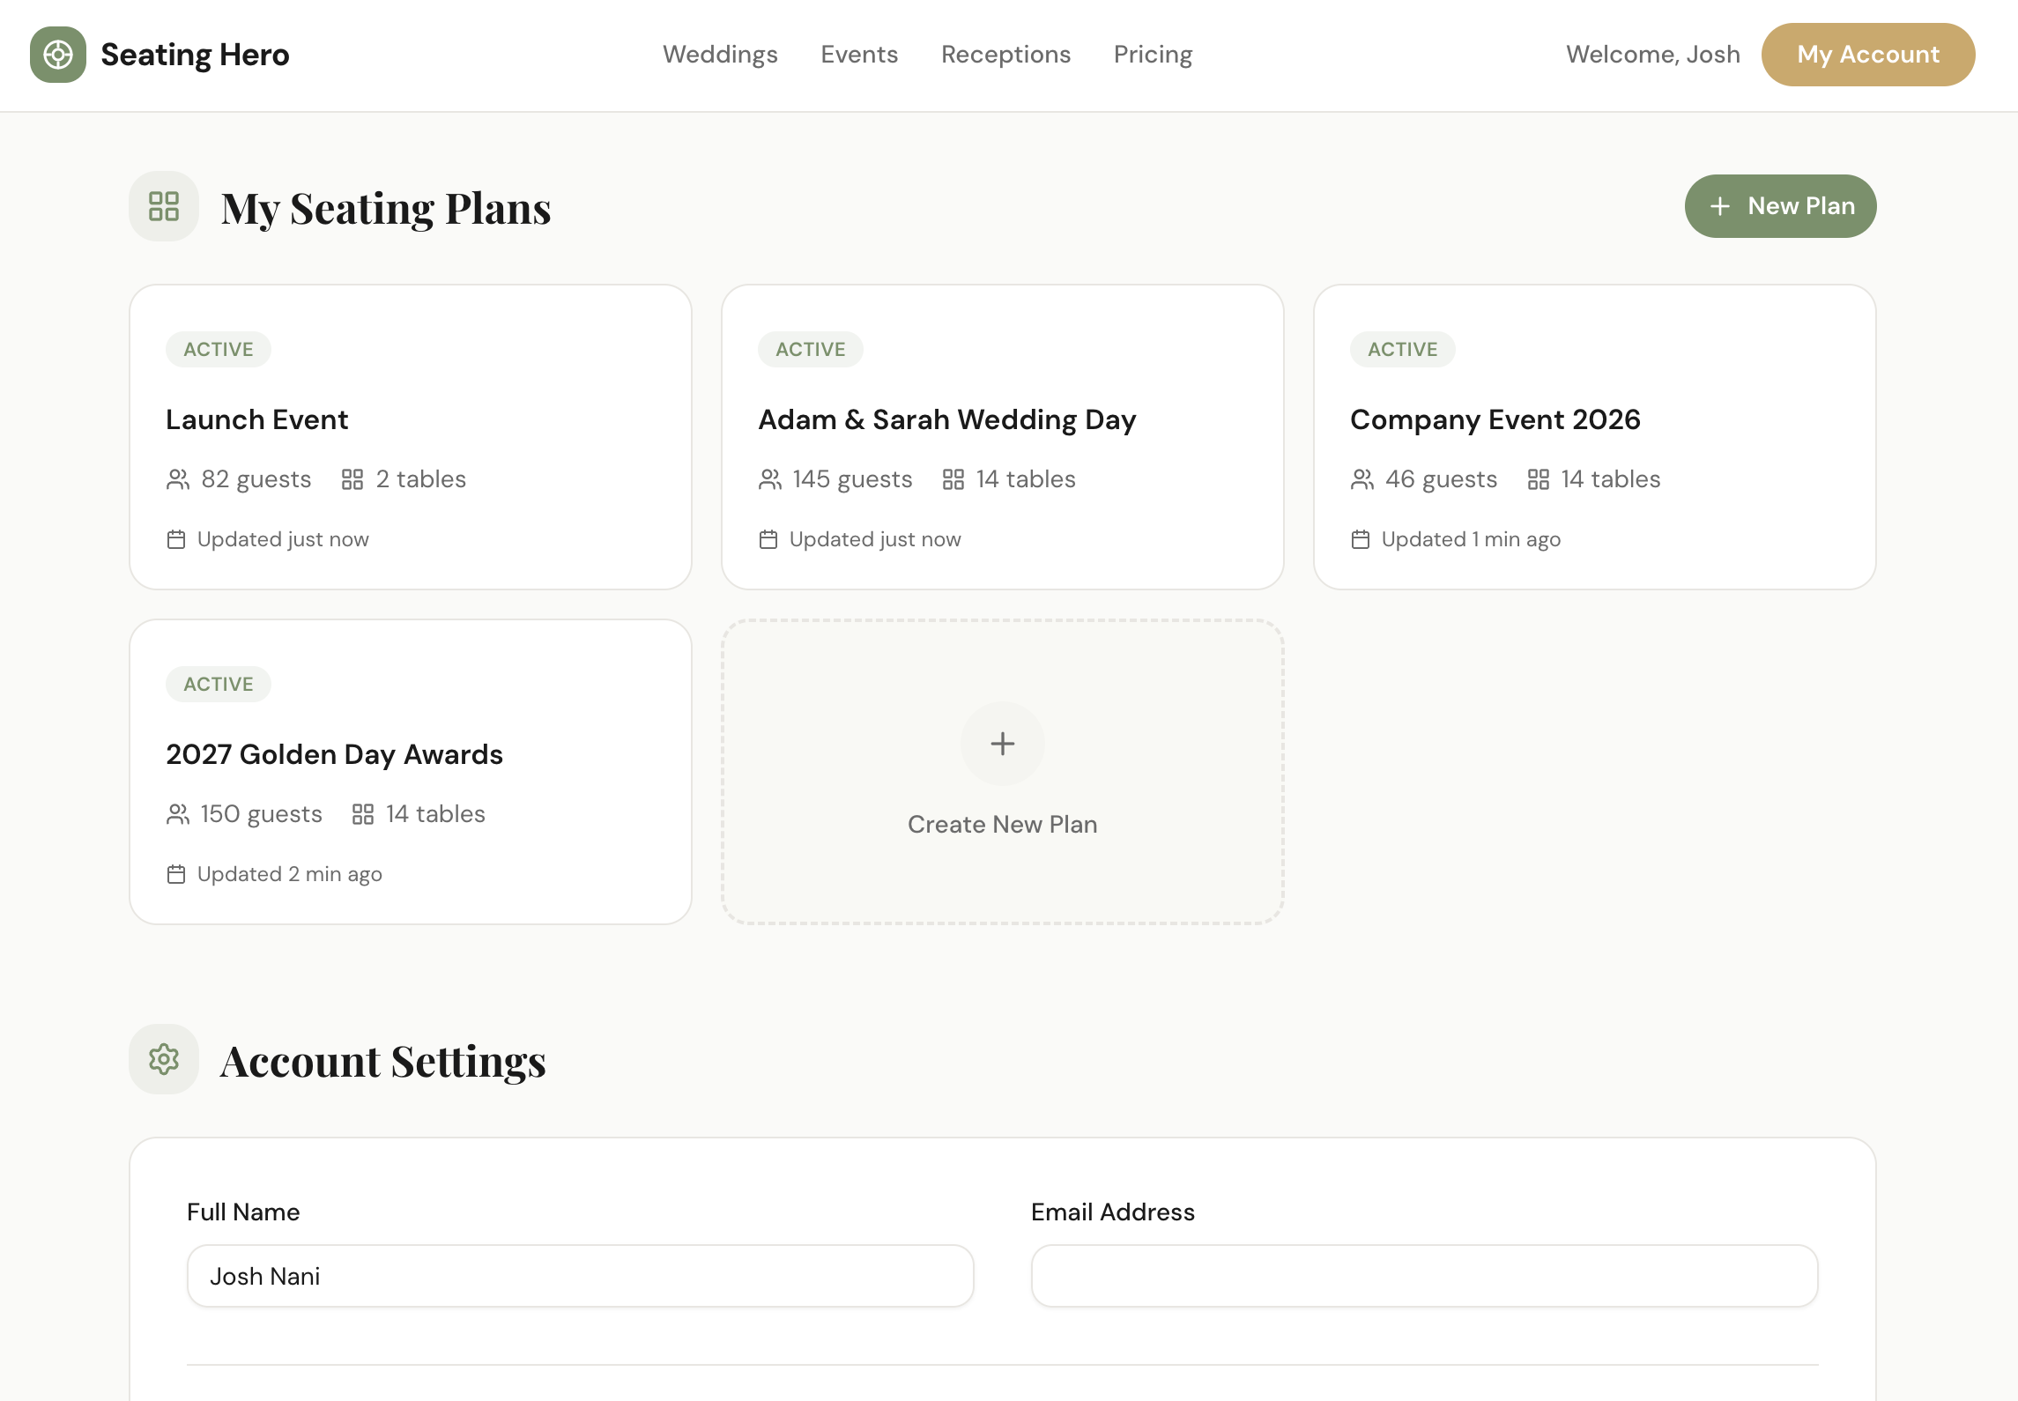Click the Create New Plan label
Image resolution: width=2018 pixels, height=1401 pixels.
[1003, 825]
